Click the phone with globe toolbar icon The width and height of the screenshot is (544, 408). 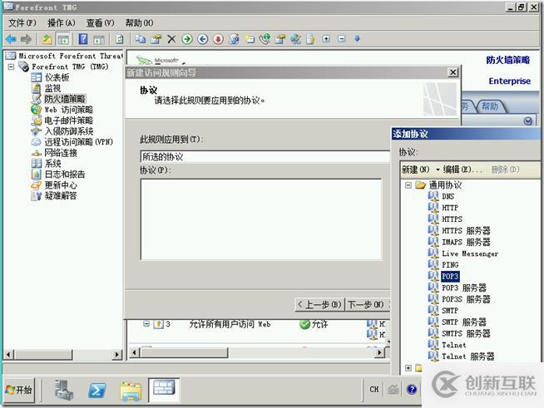265,39
